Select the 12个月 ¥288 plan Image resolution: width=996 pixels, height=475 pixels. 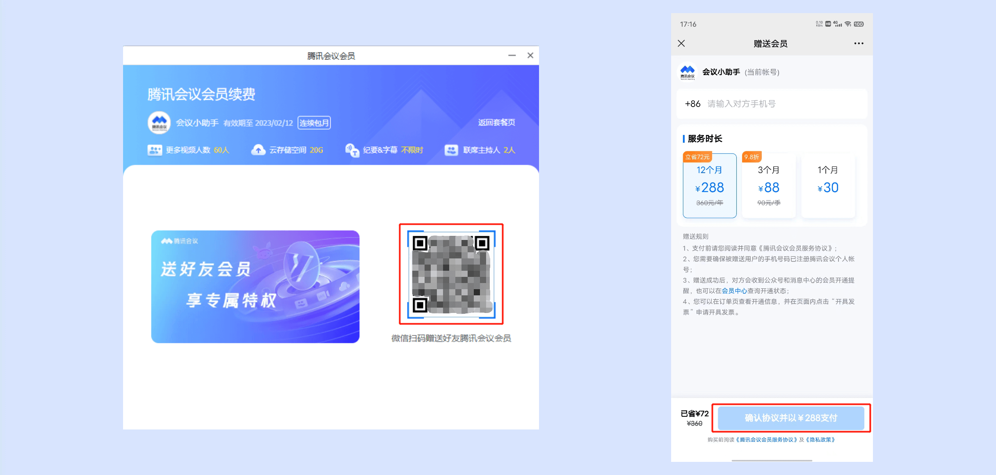click(710, 185)
